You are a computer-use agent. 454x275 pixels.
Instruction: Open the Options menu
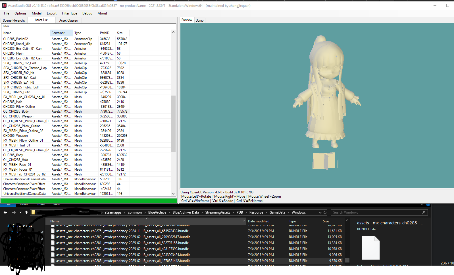(x=20, y=13)
